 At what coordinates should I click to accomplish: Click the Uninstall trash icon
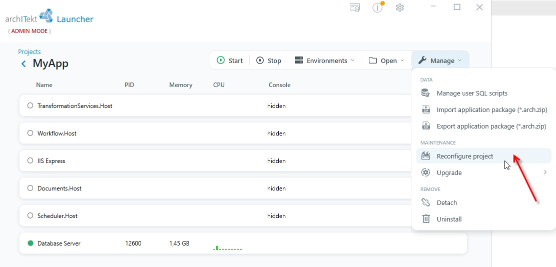[x=426, y=219]
